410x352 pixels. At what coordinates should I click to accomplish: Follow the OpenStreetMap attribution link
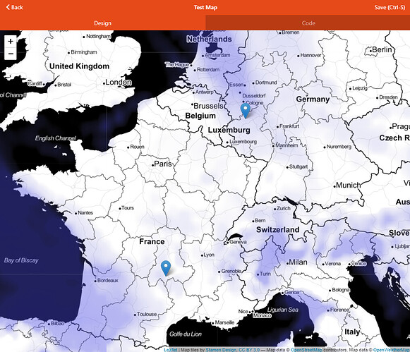pyautogui.click(x=306, y=350)
